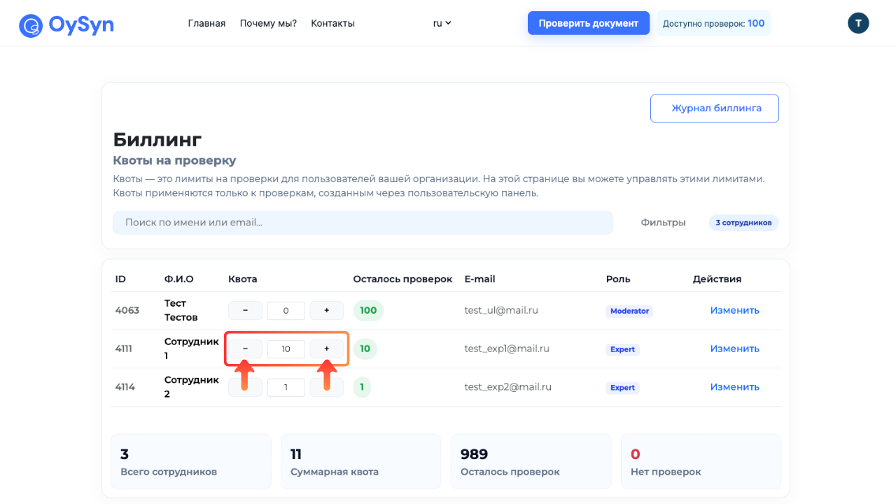Click the OySyn logo
896x504 pixels.
pos(66,25)
